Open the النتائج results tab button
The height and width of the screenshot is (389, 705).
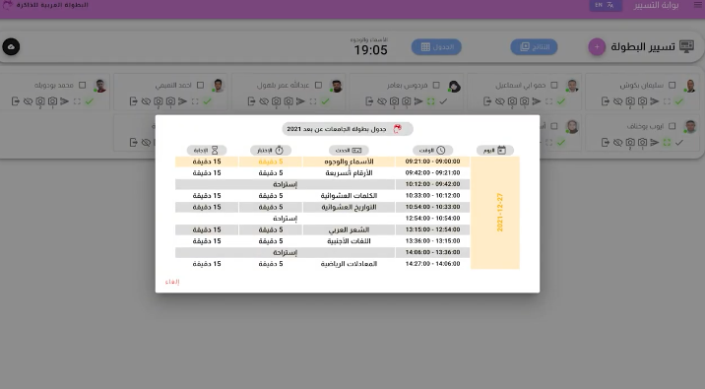pos(534,46)
